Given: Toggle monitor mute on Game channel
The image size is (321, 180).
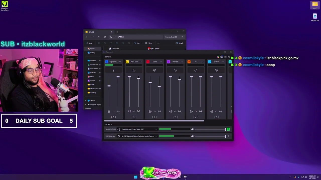Looking at the screenshot, I should point(150,111).
